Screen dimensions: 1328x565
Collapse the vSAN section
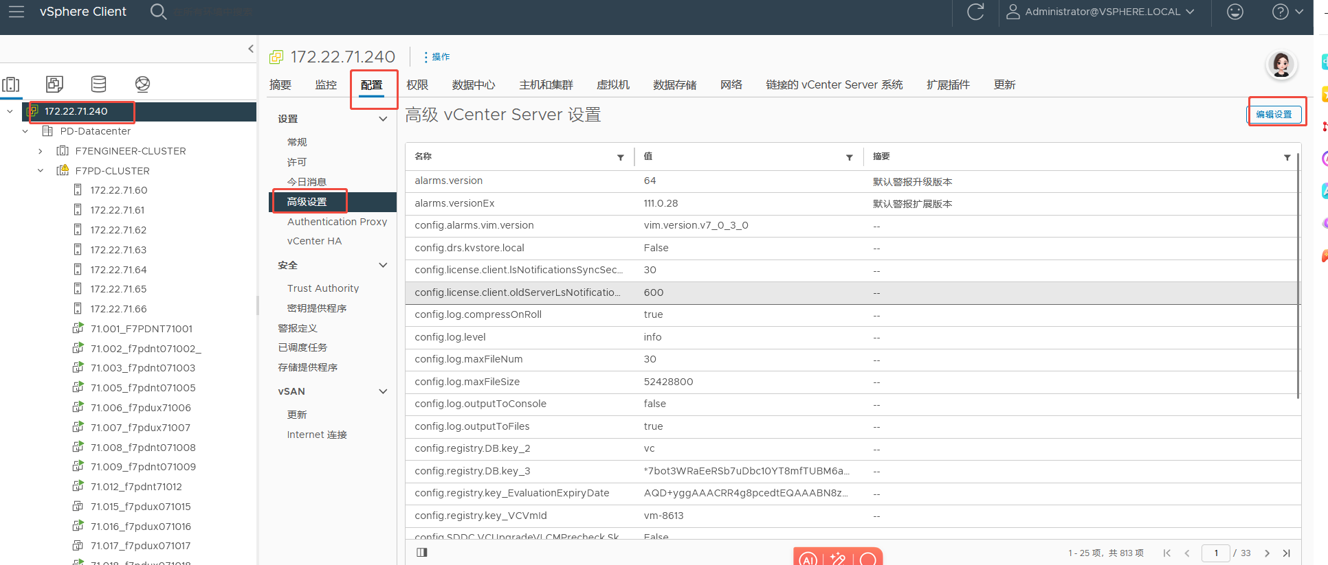coord(383,391)
